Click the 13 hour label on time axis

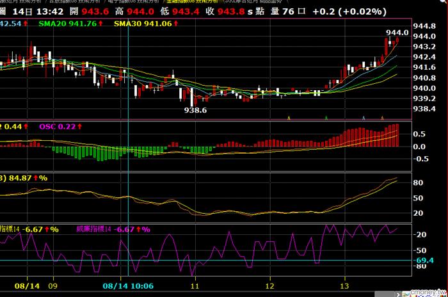344,286
